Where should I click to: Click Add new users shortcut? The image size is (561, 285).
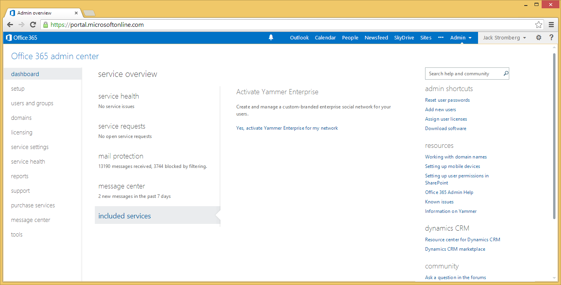coord(441,110)
